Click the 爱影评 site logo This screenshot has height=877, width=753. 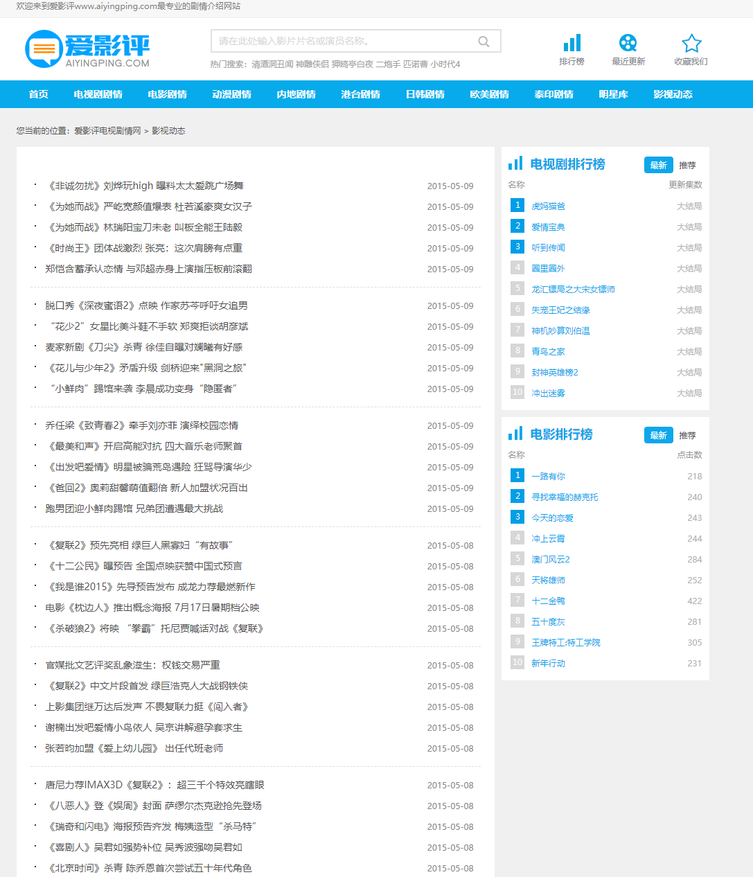[87, 49]
